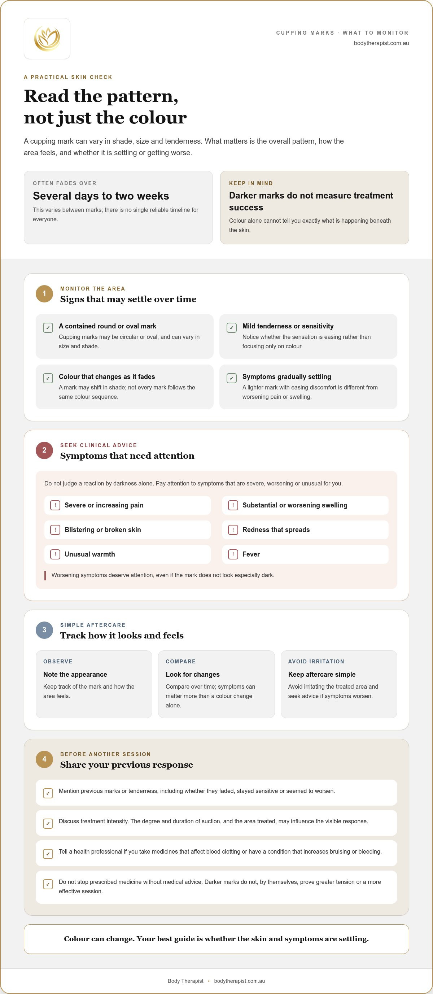Open bodytherapist.com.au link in footer
The image size is (433, 994).
pyautogui.click(x=239, y=981)
